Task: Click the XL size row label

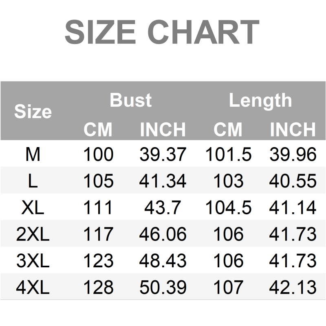Action: (x=33, y=208)
